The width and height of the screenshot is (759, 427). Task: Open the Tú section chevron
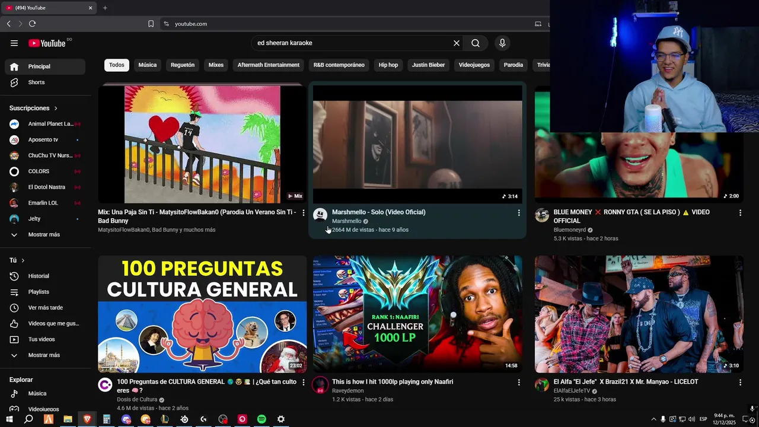pos(23,260)
